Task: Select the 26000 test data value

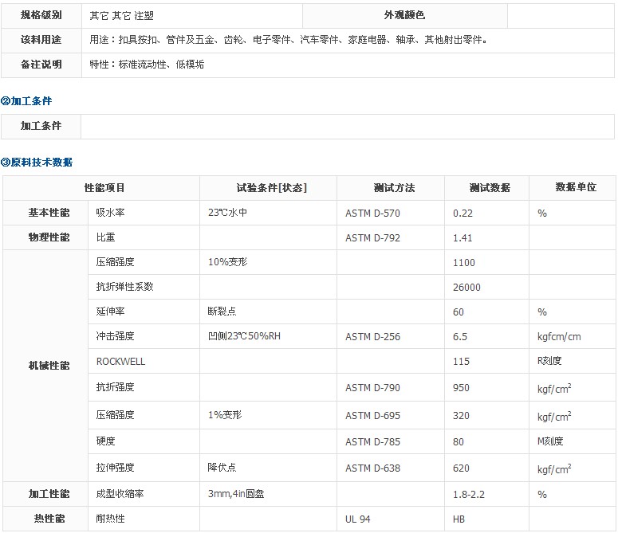Action: (x=466, y=287)
